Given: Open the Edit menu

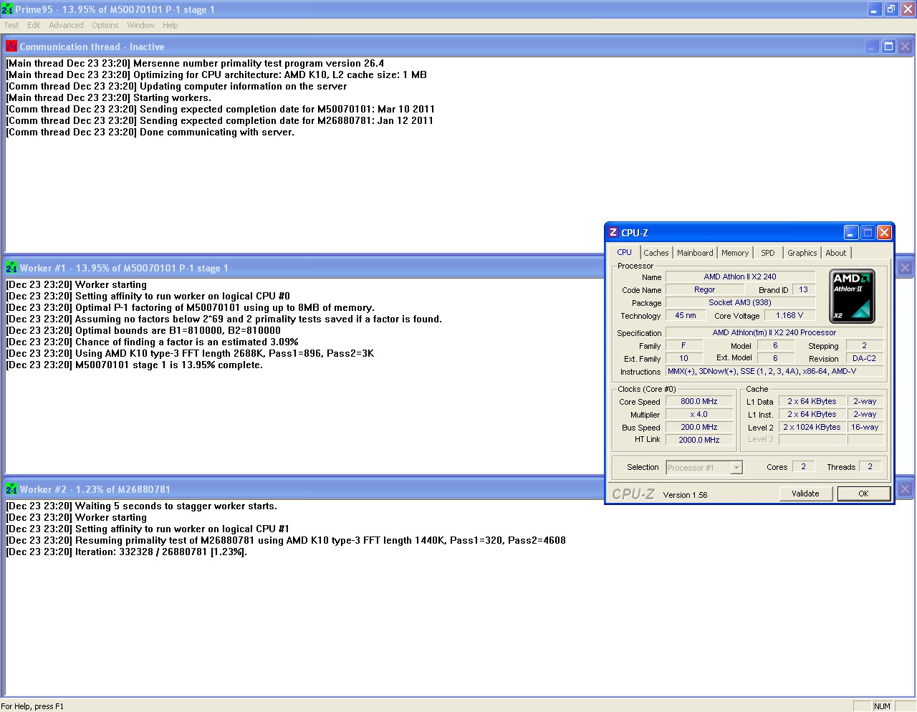Looking at the screenshot, I should click(34, 25).
